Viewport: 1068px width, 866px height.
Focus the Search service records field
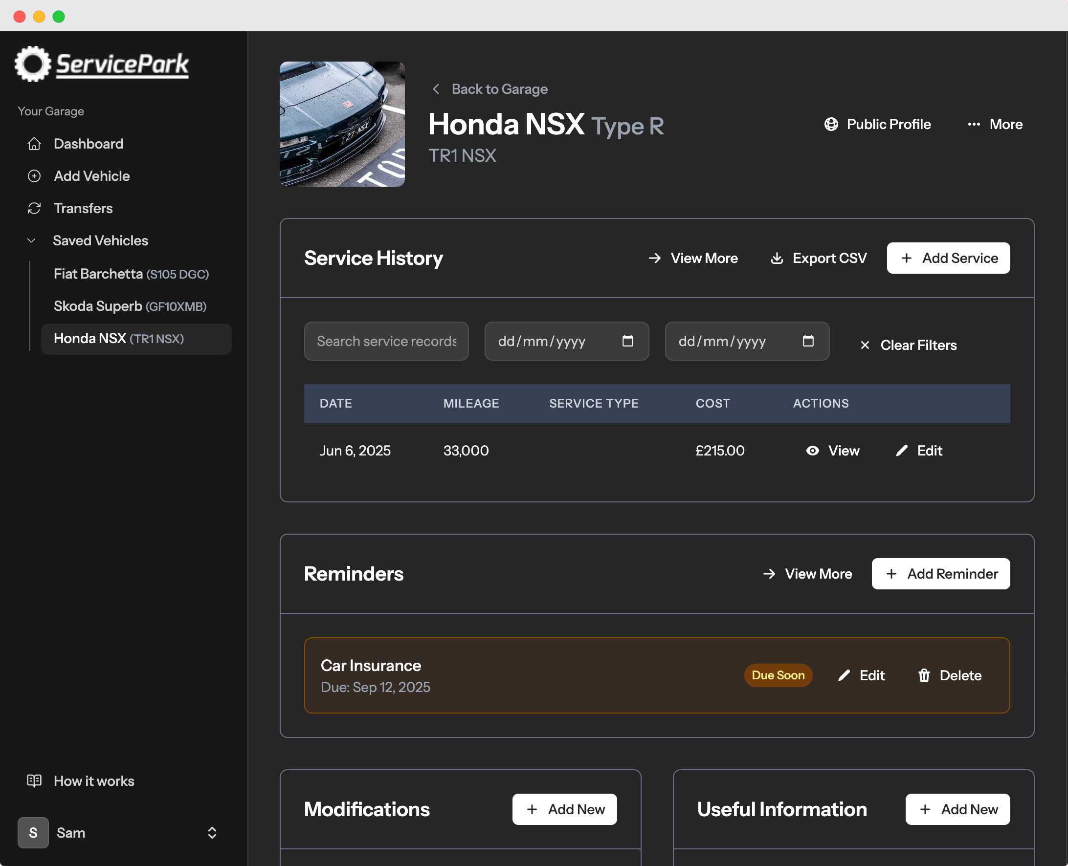[386, 341]
